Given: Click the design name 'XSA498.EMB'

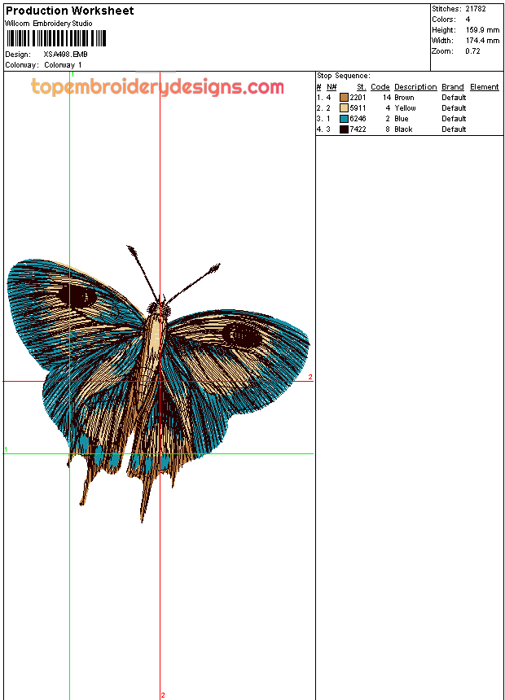Looking at the screenshot, I should point(65,55).
